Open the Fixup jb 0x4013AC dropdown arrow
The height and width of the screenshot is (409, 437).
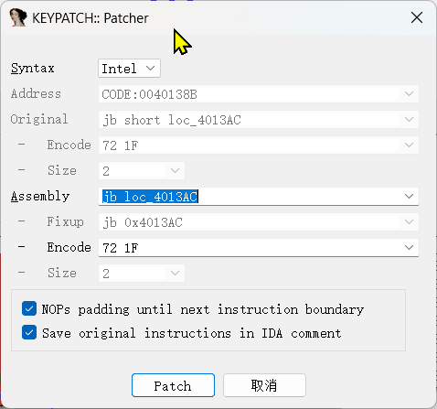click(x=409, y=221)
